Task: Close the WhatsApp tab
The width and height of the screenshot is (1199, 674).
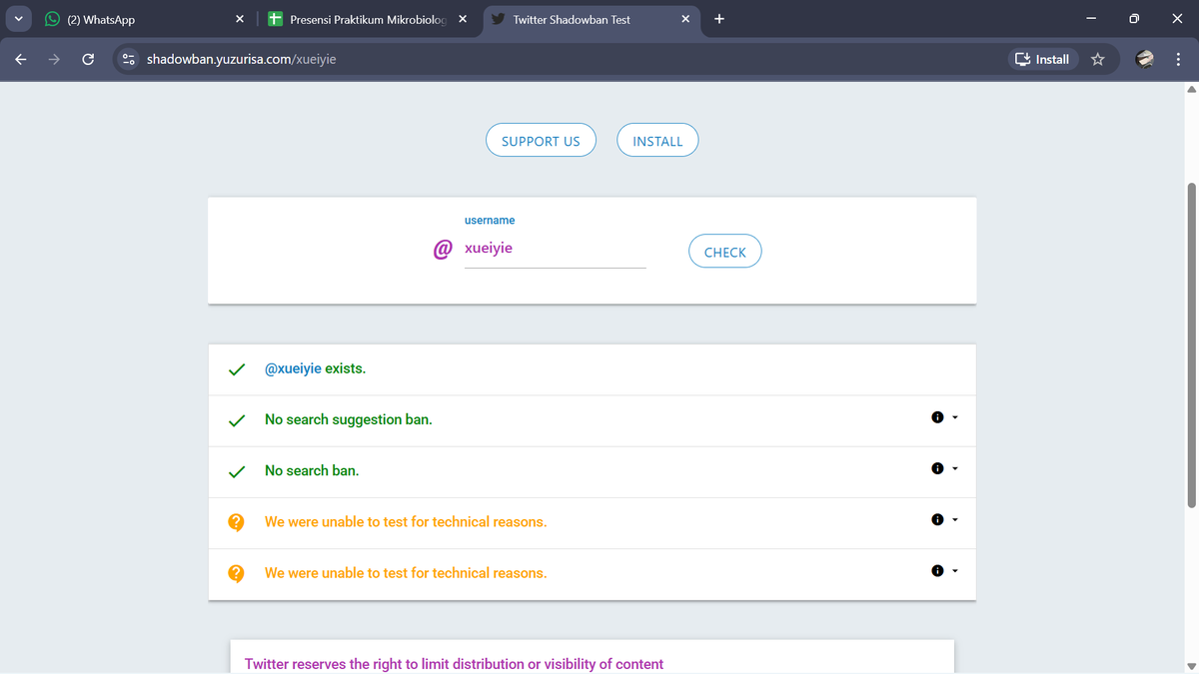Action: (x=240, y=19)
